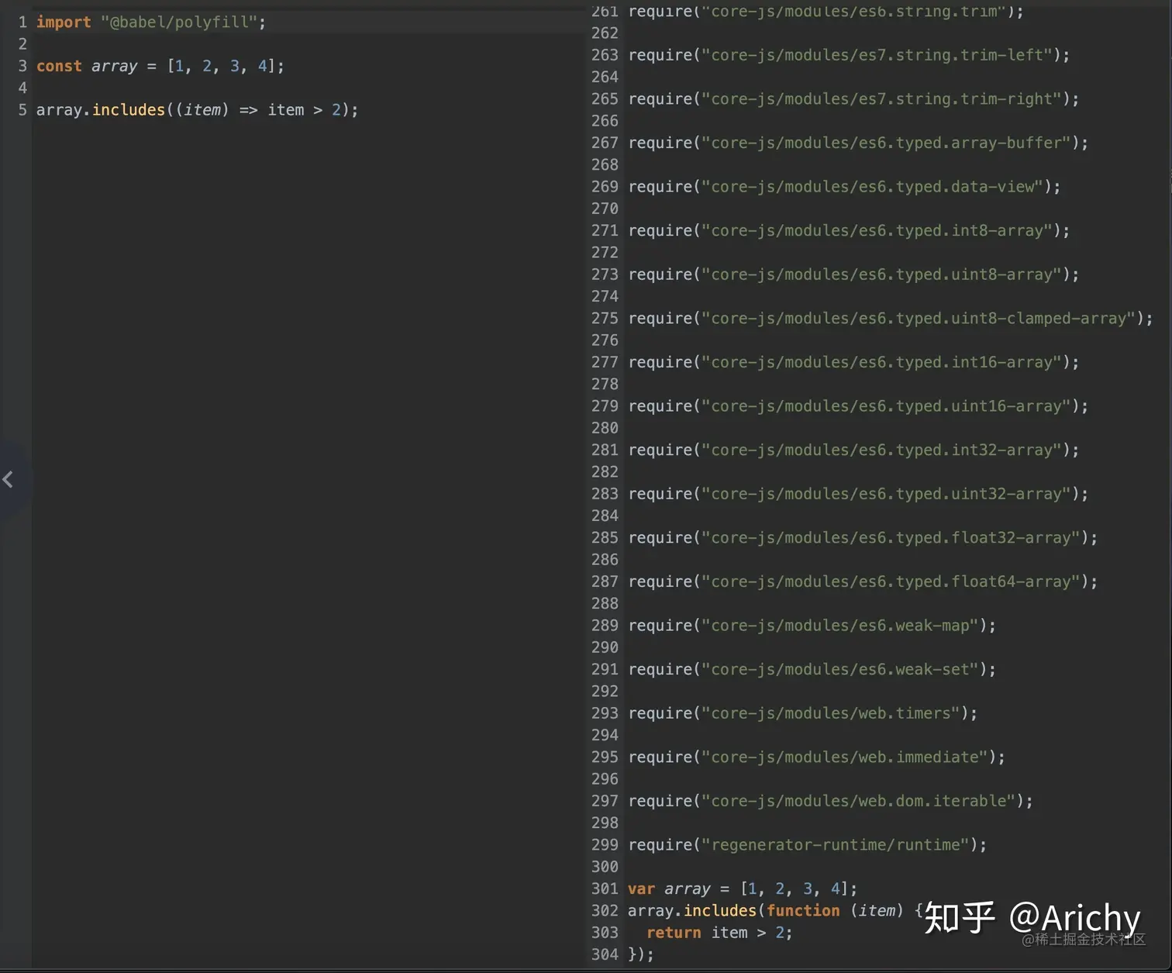Click line number 262 in the output gutter
Screen dimensions: 1172x973
tap(605, 33)
